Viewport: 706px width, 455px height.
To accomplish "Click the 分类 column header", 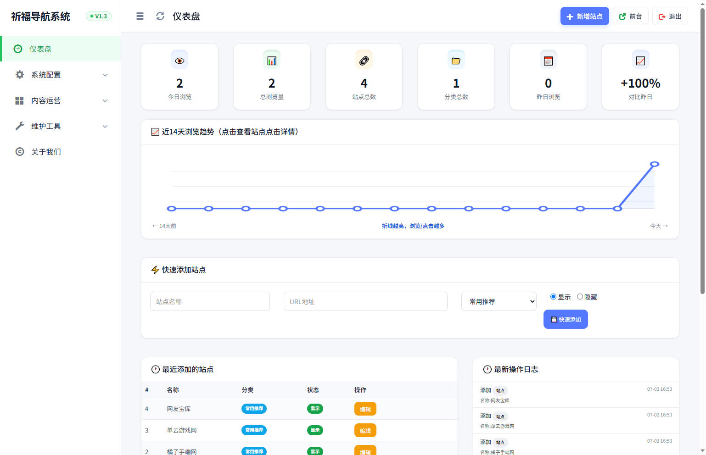I will tap(247, 390).
